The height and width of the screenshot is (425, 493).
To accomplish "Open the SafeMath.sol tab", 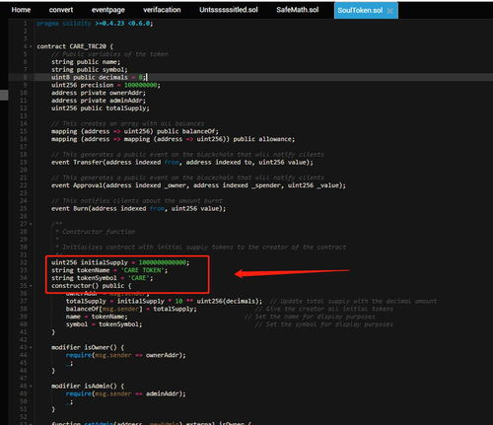I will [x=298, y=10].
